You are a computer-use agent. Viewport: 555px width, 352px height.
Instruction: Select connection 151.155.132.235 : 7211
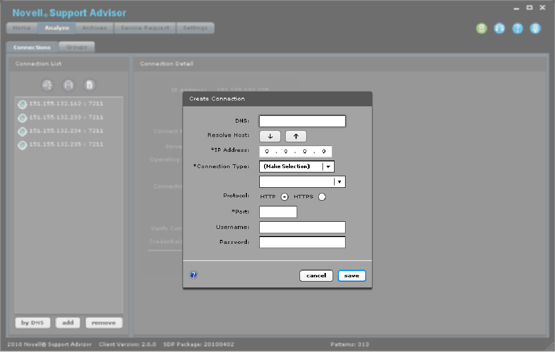66,144
